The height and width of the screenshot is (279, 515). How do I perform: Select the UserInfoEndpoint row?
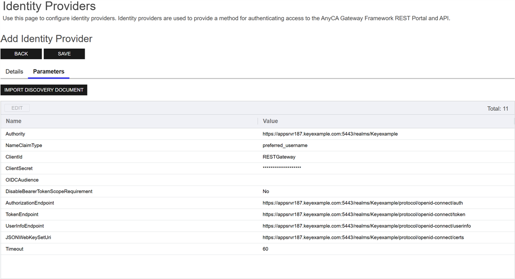click(25, 226)
